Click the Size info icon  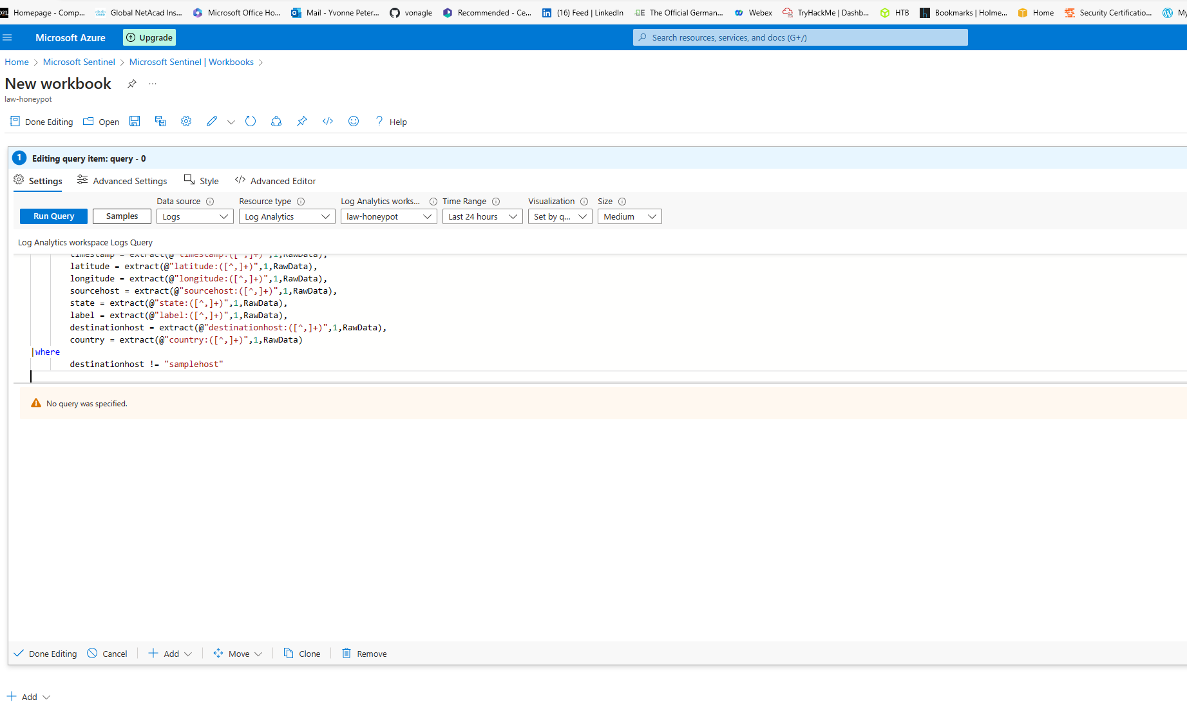[x=622, y=202]
